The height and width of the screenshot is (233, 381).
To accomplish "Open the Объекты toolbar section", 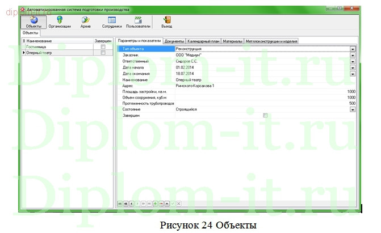I will pos(34,22).
